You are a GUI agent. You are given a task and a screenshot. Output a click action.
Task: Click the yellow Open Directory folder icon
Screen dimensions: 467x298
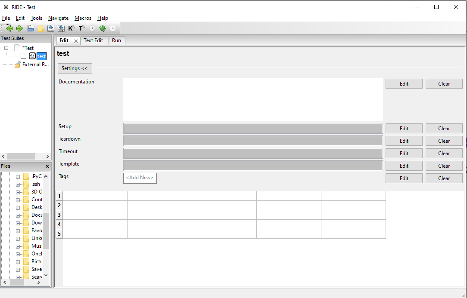pyautogui.click(x=40, y=28)
